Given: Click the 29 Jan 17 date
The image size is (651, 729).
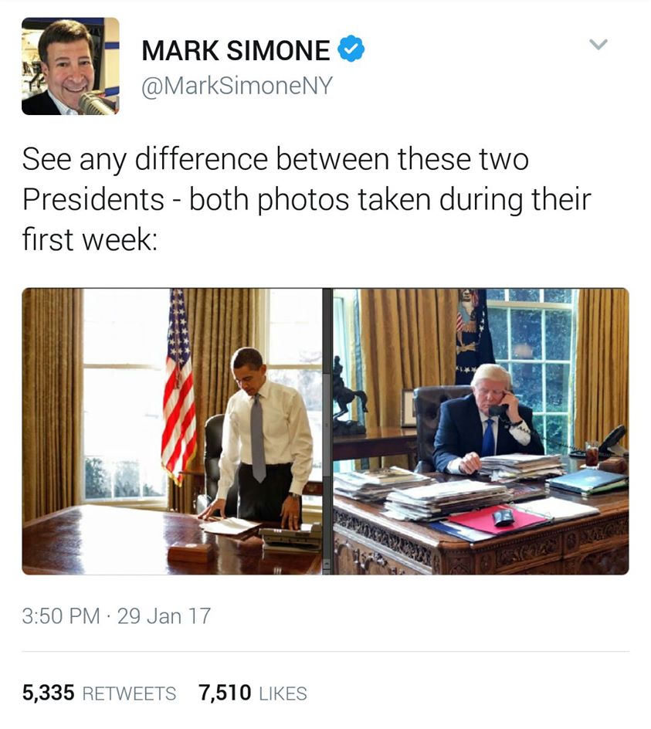Looking at the screenshot, I should (164, 616).
